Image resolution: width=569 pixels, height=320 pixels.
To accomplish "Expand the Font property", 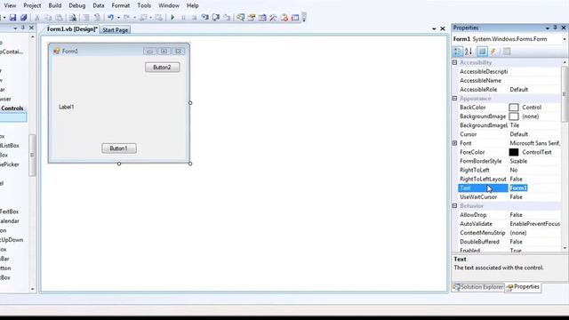I will coord(454,143).
